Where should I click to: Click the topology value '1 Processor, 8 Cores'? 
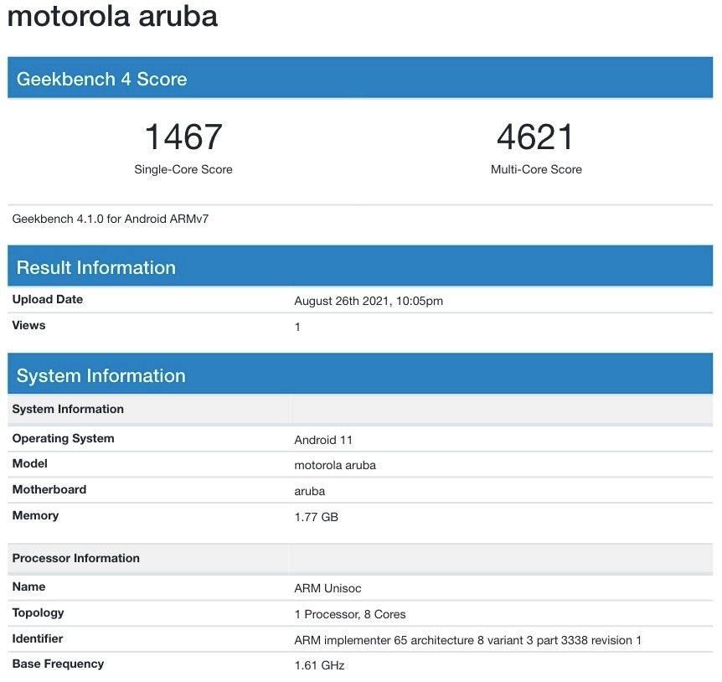[x=350, y=614]
